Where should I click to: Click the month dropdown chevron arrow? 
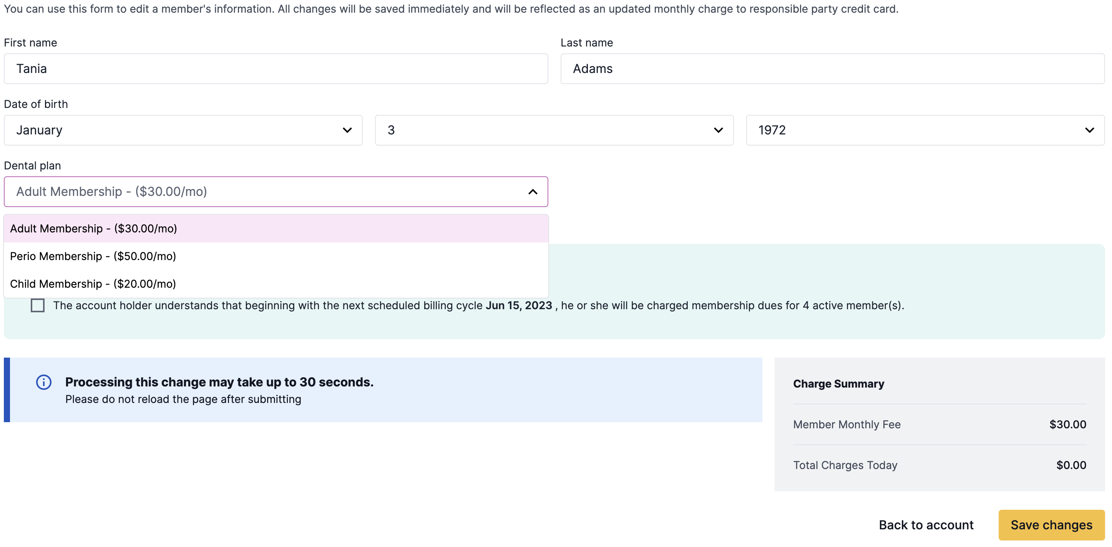click(347, 130)
